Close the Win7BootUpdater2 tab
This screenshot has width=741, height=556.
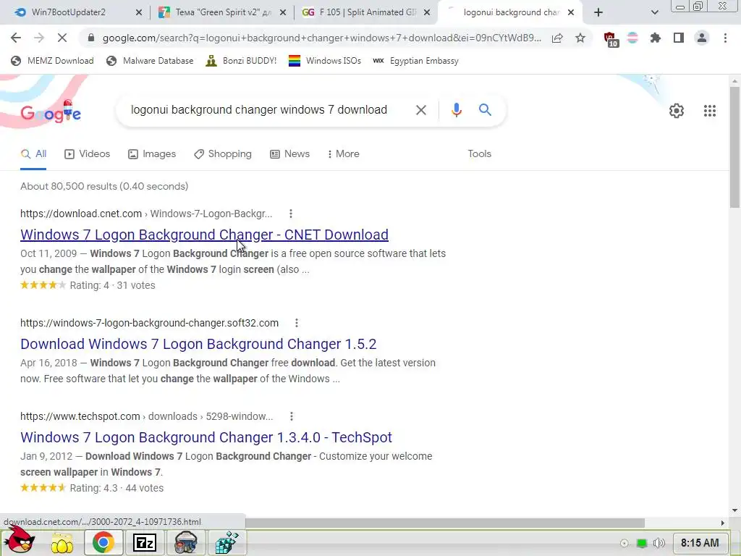(x=138, y=12)
